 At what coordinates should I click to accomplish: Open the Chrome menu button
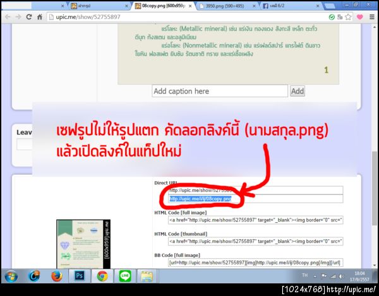(x=372, y=17)
